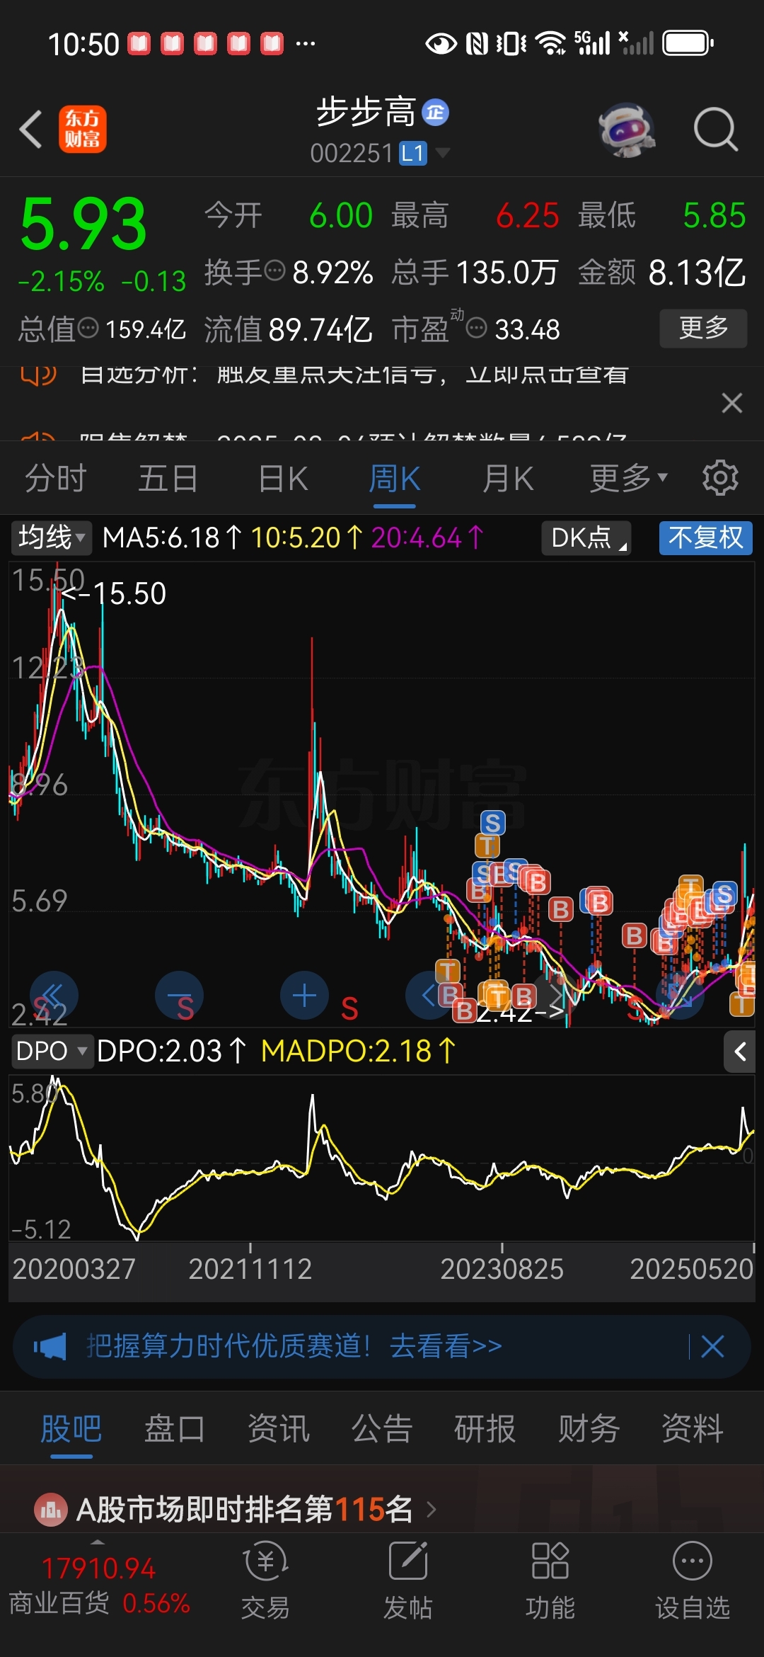Image resolution: width=764 pixels, height=1657 pixels.
Task: Tap the 发帖 post button
Action: (407, 1581)
